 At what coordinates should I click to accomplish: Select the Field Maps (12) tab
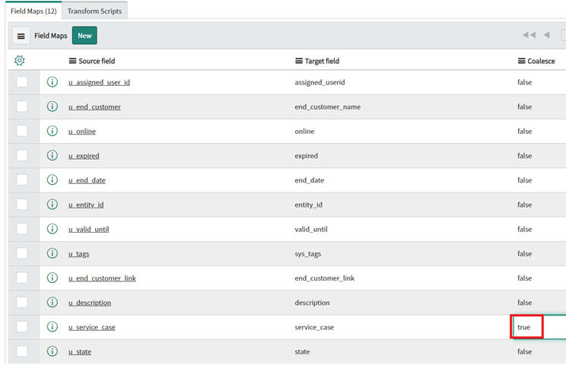coord(33,11)
